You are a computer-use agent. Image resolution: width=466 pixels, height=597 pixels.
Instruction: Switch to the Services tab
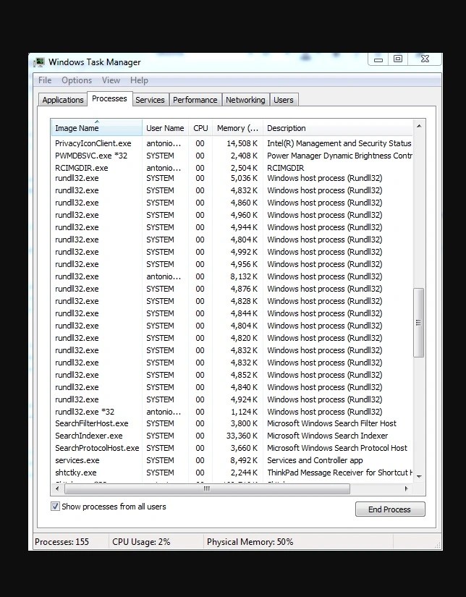click(150, 100)
